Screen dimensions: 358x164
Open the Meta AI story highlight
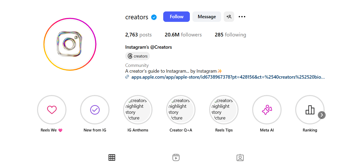pyautogui.click(x=267, y=110)
